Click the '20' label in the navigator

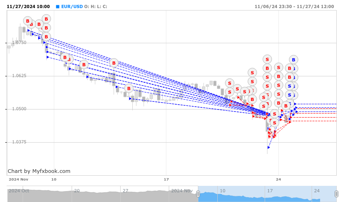point(77,191)
